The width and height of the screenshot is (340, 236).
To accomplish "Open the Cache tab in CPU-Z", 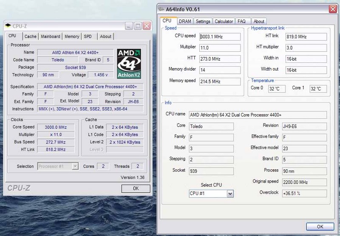I will pyautogui.click(x=30, y=37).
